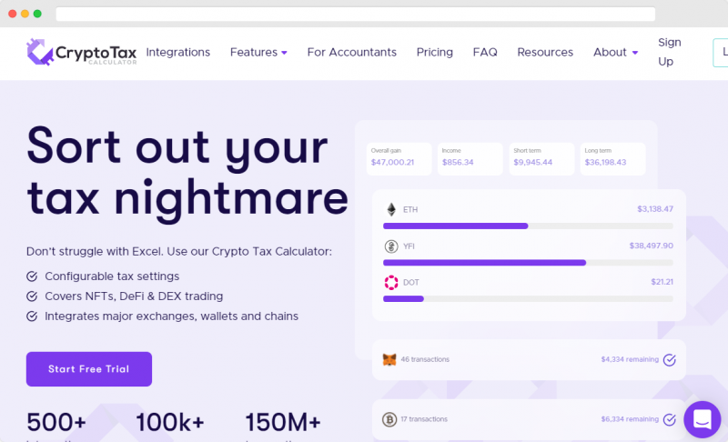Click the Bitcoin icon by 17 transactions
The height and width of the screenshot is (442, 728).
(389, 419)
